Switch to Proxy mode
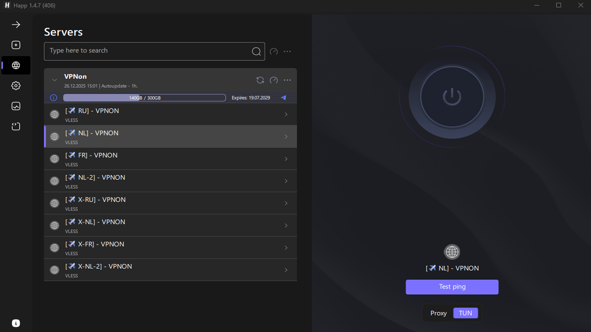Screen dimensions: 591x332 pos(438,313)
